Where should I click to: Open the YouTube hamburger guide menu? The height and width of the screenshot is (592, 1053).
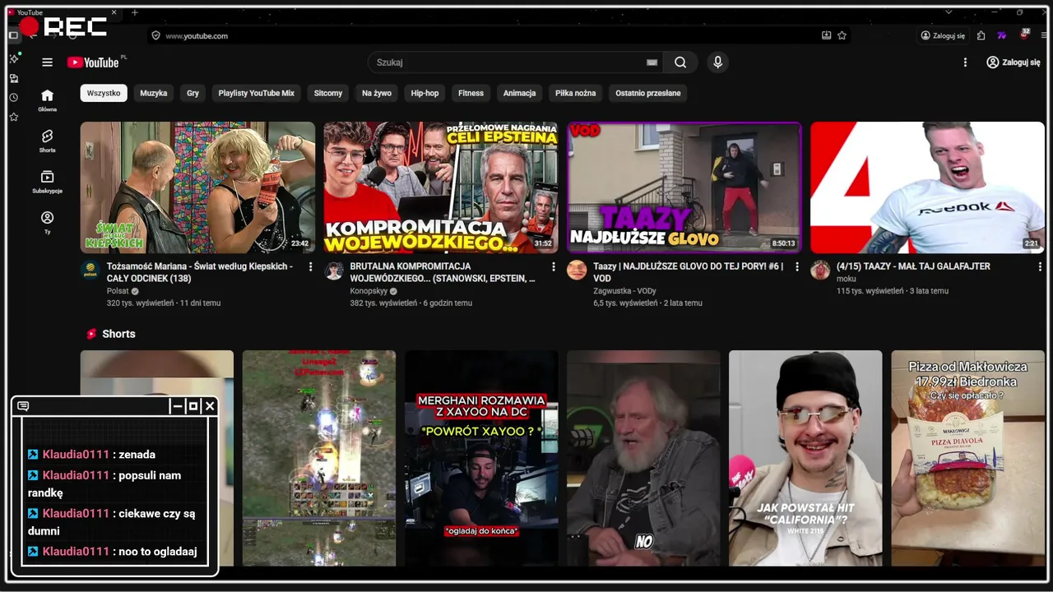tap(47, 62)
